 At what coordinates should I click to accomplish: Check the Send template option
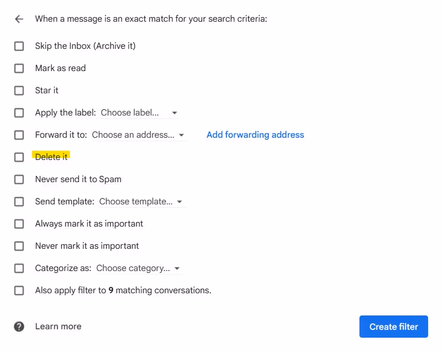pos(19,201)
